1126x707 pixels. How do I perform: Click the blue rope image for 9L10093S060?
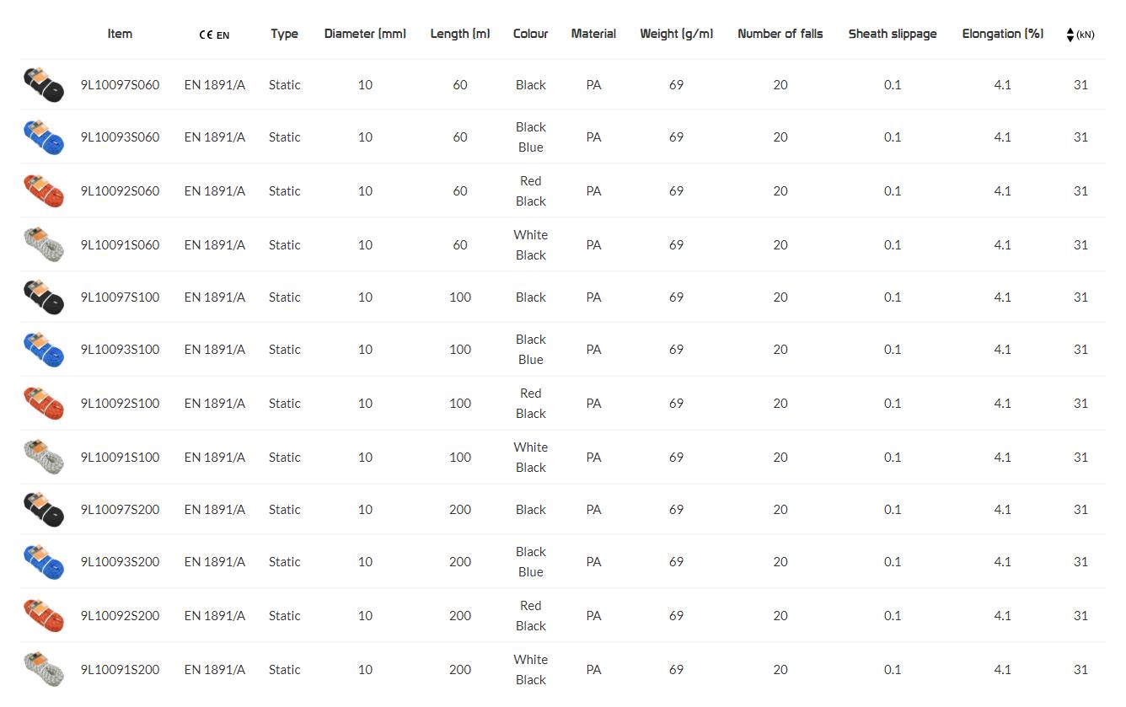pos(44,137)
